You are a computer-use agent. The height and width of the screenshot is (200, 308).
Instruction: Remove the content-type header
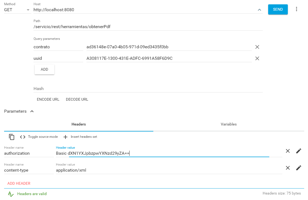(x=288, y=168)
